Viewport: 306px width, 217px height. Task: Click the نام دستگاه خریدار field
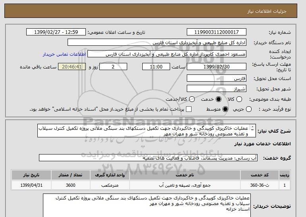click(157, 43)
